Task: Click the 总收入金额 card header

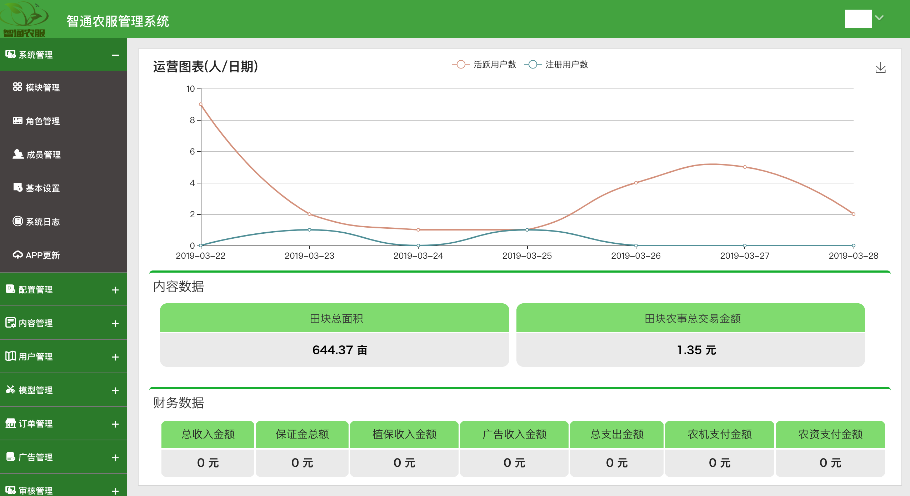Action: click(208, 434)
